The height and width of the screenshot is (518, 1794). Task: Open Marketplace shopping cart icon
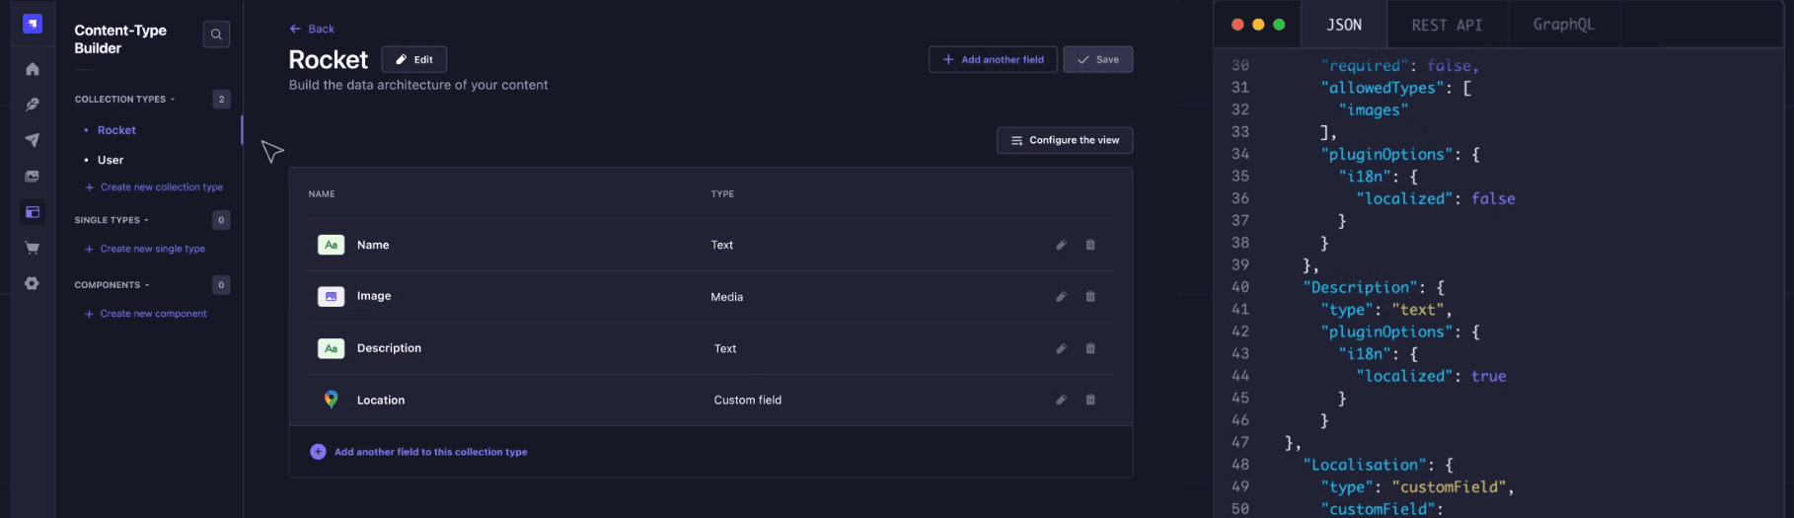[x=33, y=249]
